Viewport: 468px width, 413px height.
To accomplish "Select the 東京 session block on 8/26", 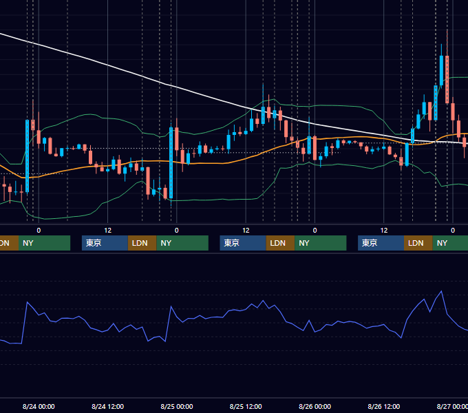I will [x=381, y=243].
